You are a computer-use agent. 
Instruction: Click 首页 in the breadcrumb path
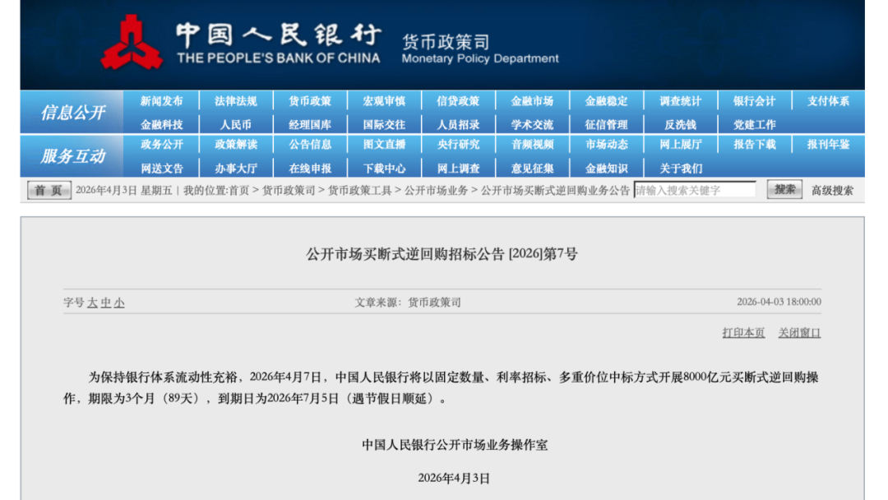tap(239, 190)
